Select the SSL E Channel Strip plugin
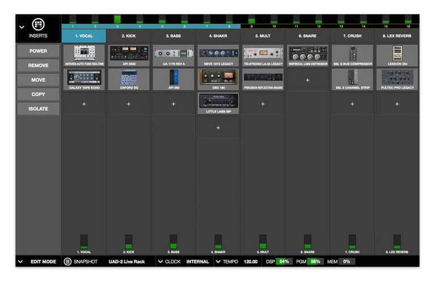This screenshot has height=283, width=435. pos(352,79)
